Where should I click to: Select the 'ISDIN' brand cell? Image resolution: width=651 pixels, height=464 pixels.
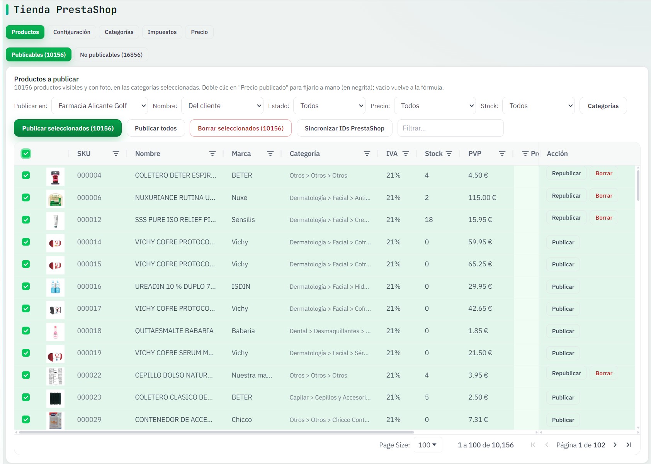pyautogui.click(x=241, y=286)
